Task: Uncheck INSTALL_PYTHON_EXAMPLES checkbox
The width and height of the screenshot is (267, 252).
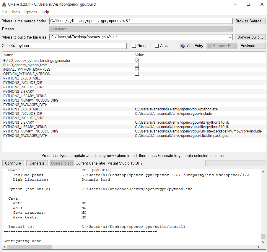Action: tap(137, 69)
